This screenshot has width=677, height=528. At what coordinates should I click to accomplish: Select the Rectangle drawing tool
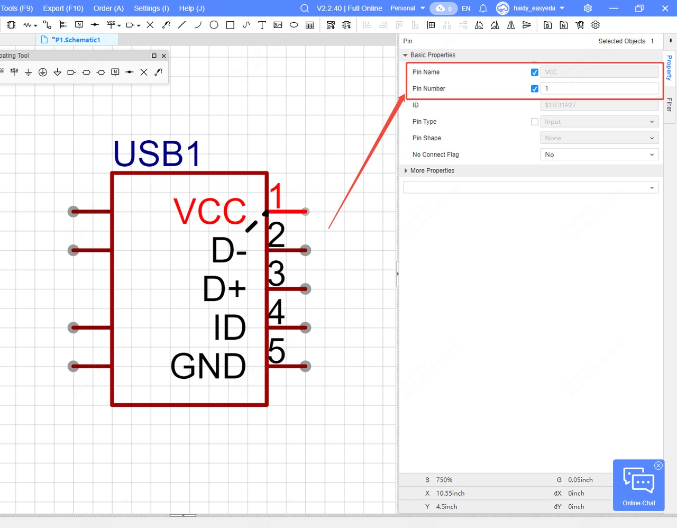pos(230,25)
